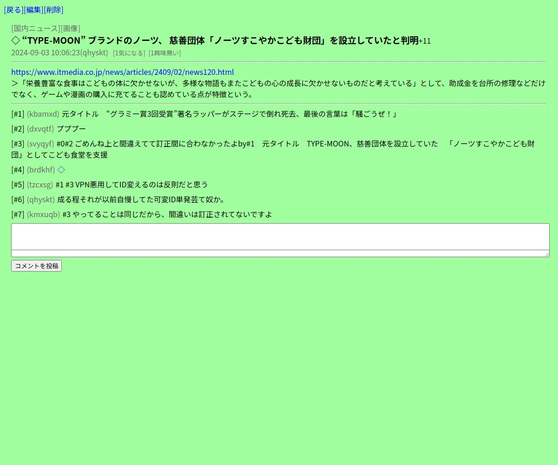This screenshot has width=558, height=465.
Task: Open the [国内ニュース] category link
Action: click(36, 28)
